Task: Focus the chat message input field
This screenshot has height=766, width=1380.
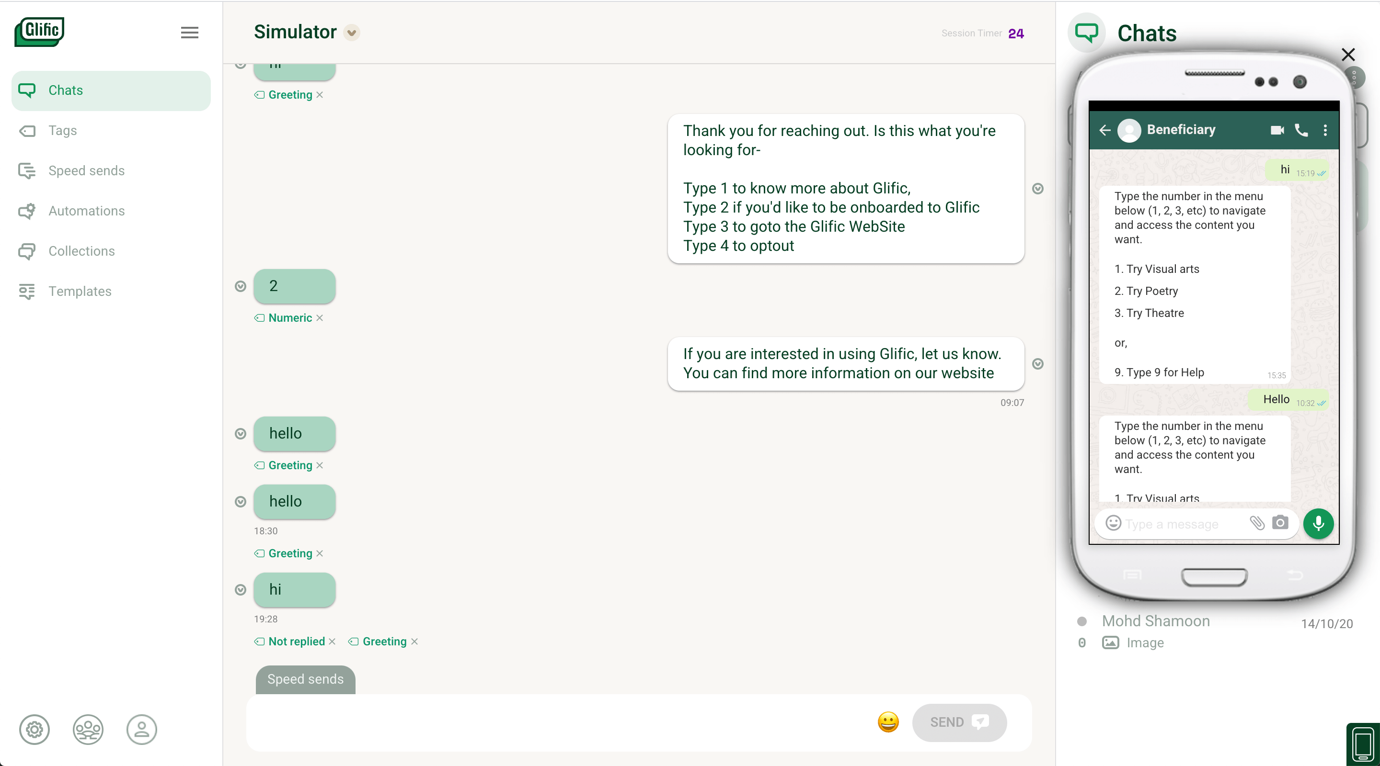Action: click(x=557, y=722)
